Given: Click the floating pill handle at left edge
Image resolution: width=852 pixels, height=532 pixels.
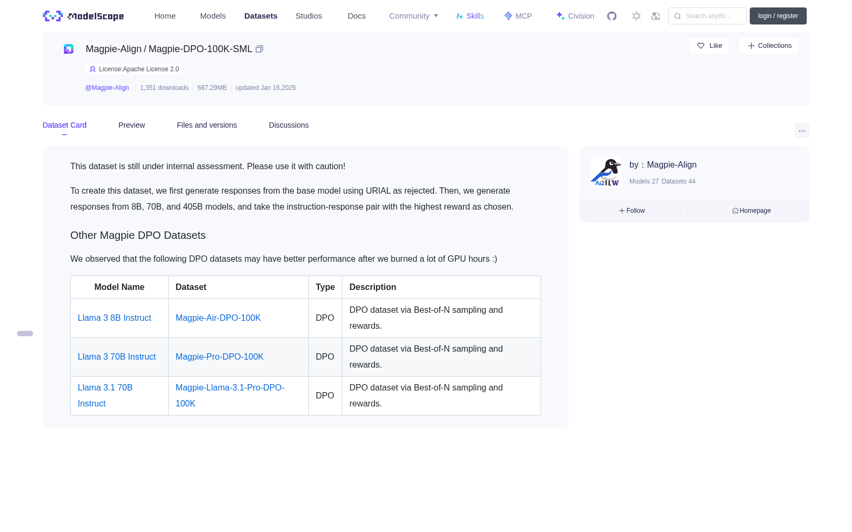Looking at the screenshot, I should pyautogui.click(x=25, y=334).
